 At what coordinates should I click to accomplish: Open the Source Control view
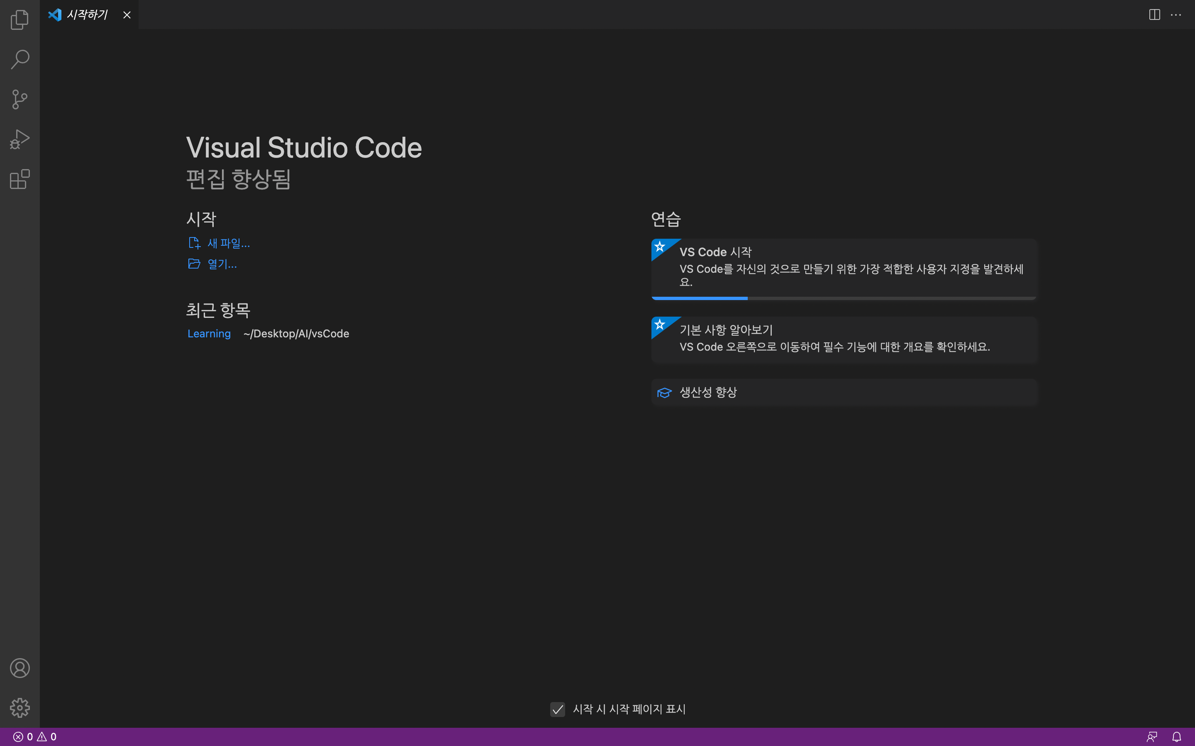(20, 99)
